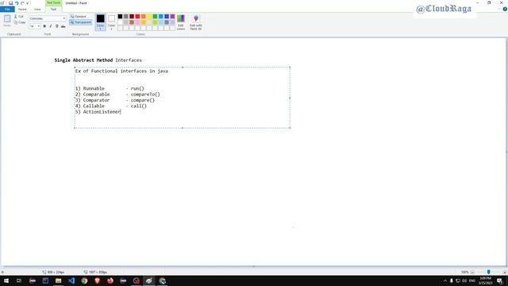Click the 'Single Abstract Method' heading text

83,60
